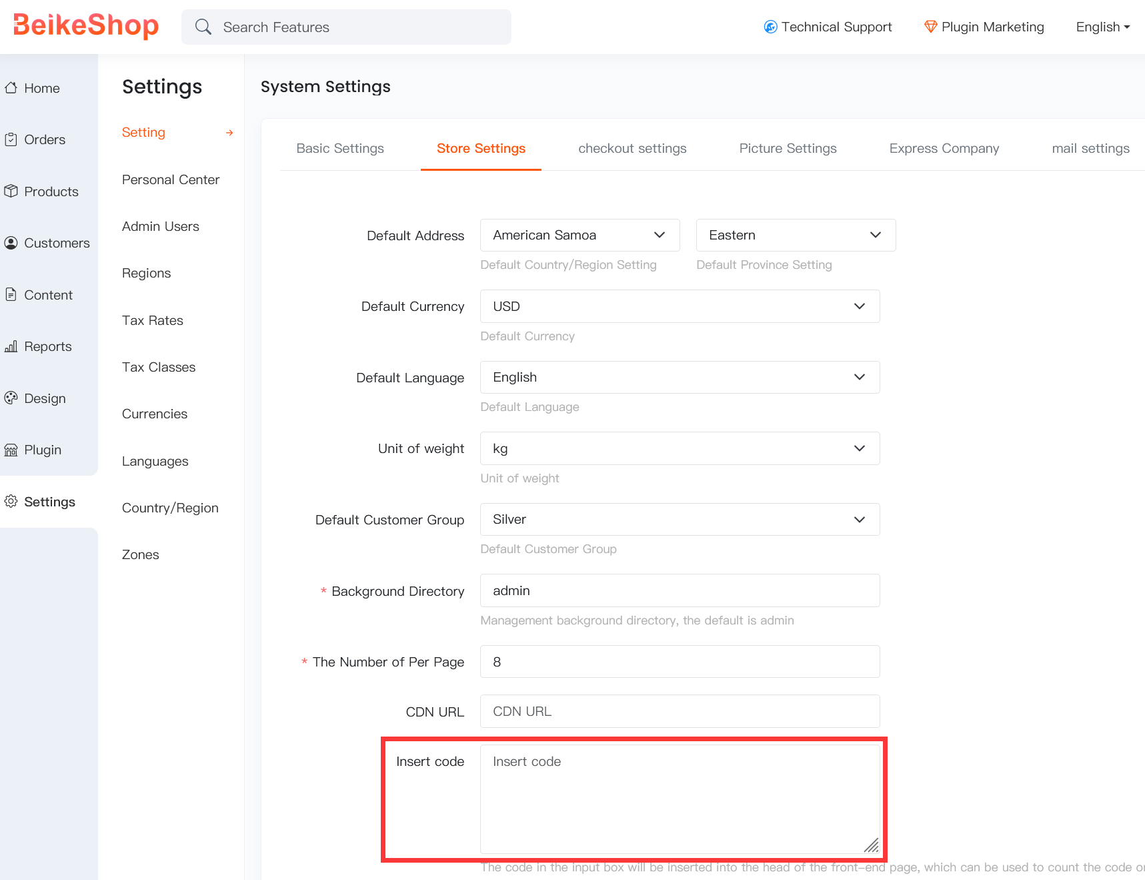This screenshot has width=1145, height=880.
Task: Click the Products box icon
Action: pyautogui.click(x=11, y=191)
